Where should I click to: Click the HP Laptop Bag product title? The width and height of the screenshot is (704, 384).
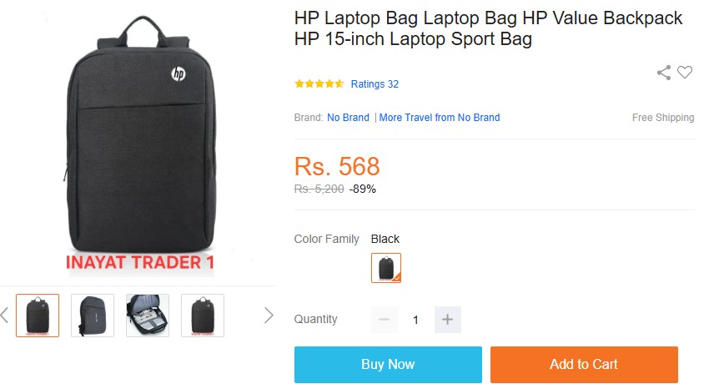point(488,28)
